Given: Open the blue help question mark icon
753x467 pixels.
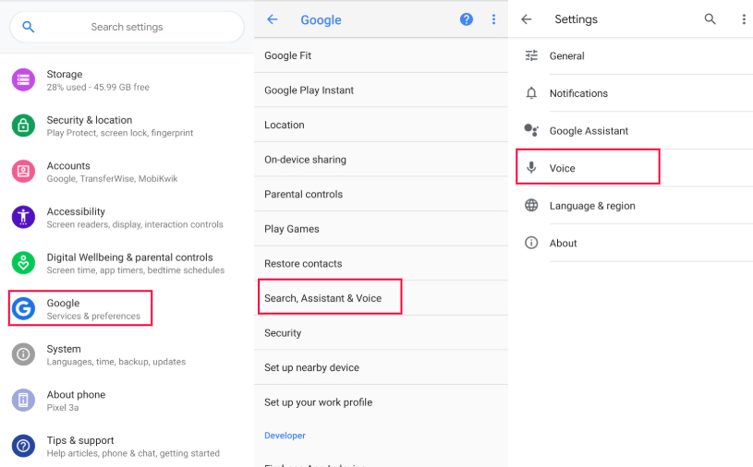Looking at the screenshot, I should tap(467, 19).
